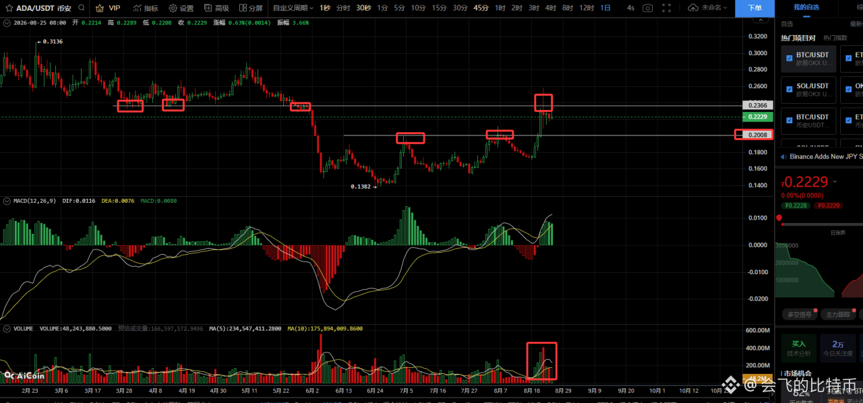The width and height of the screenshot is (863, 403).
Task: Open the 买入 技术分析 card
Action: (799, 348)
